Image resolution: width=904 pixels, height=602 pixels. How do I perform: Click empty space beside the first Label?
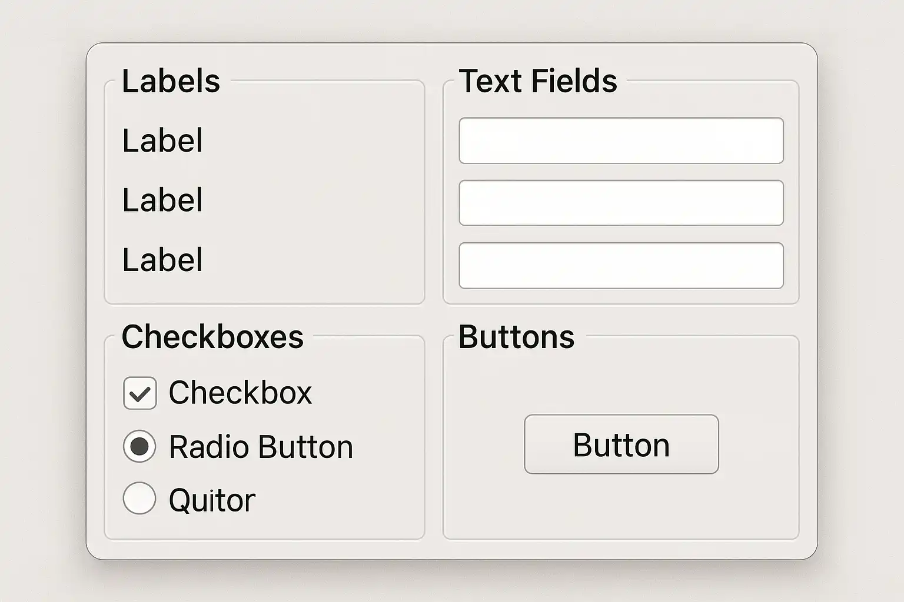point(312,141)
